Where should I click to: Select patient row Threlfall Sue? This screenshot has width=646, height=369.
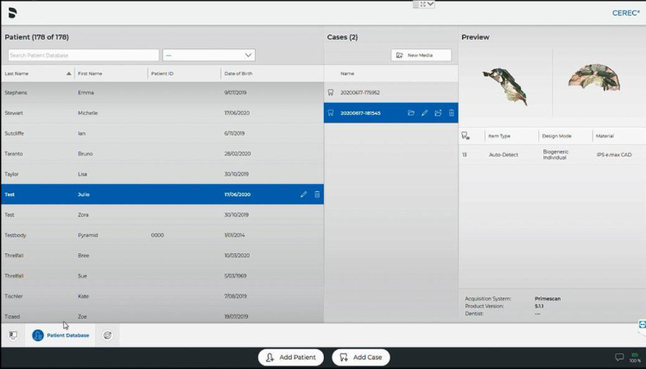[162, 276]
